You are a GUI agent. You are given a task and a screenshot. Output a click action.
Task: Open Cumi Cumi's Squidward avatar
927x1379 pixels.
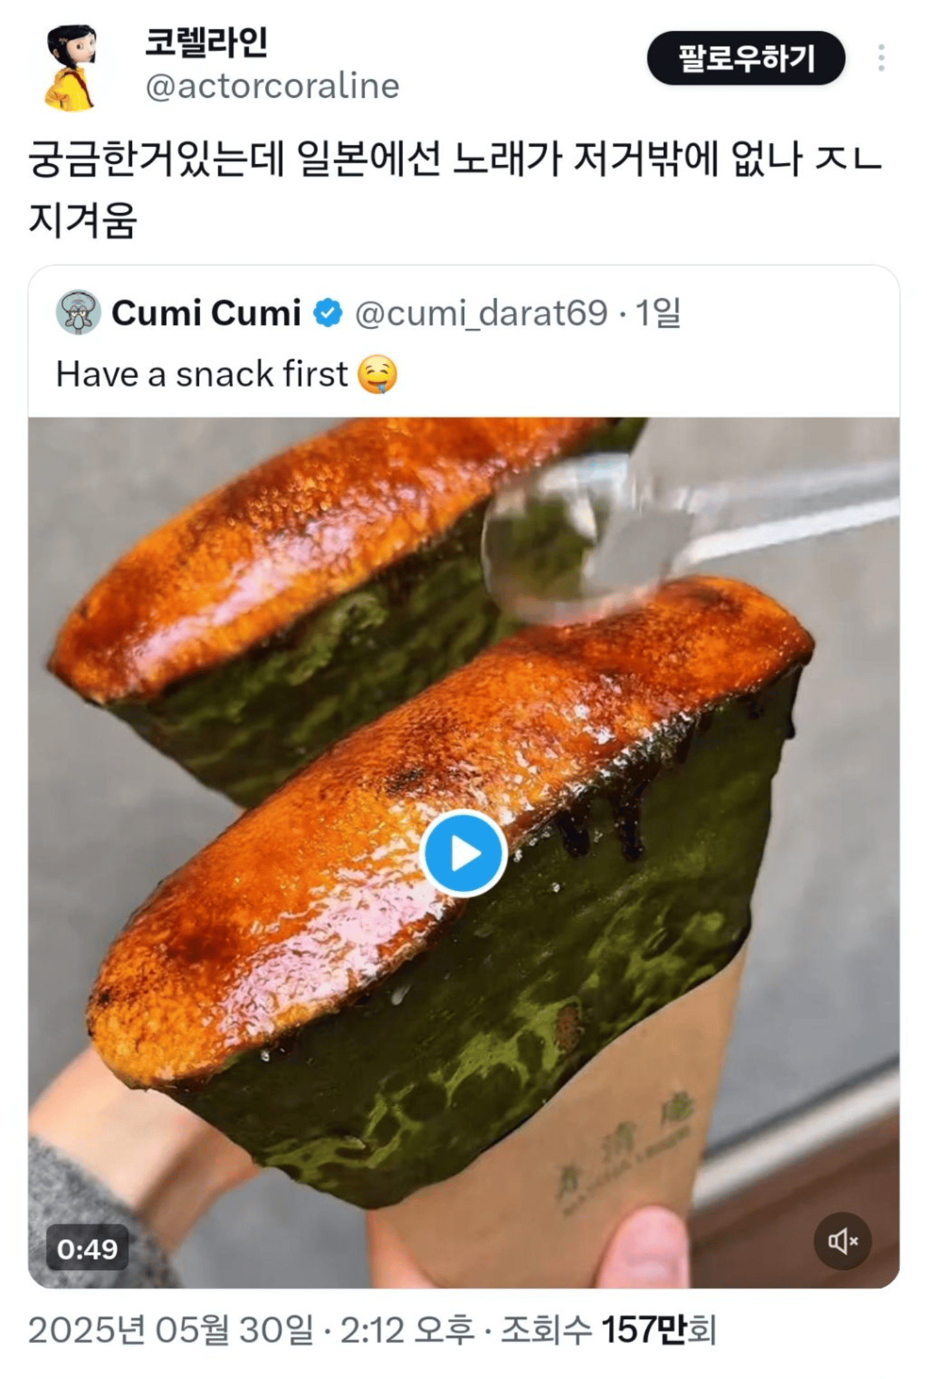tap(79, 312)
